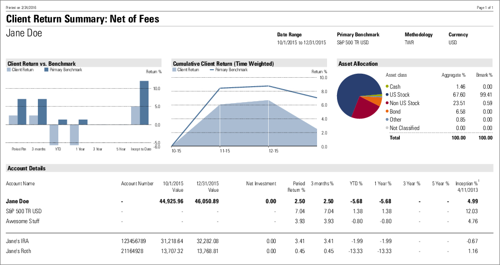Screen dimensions: 500x265
Task: Click the Account Details section header
Action: tap(26, 168)
